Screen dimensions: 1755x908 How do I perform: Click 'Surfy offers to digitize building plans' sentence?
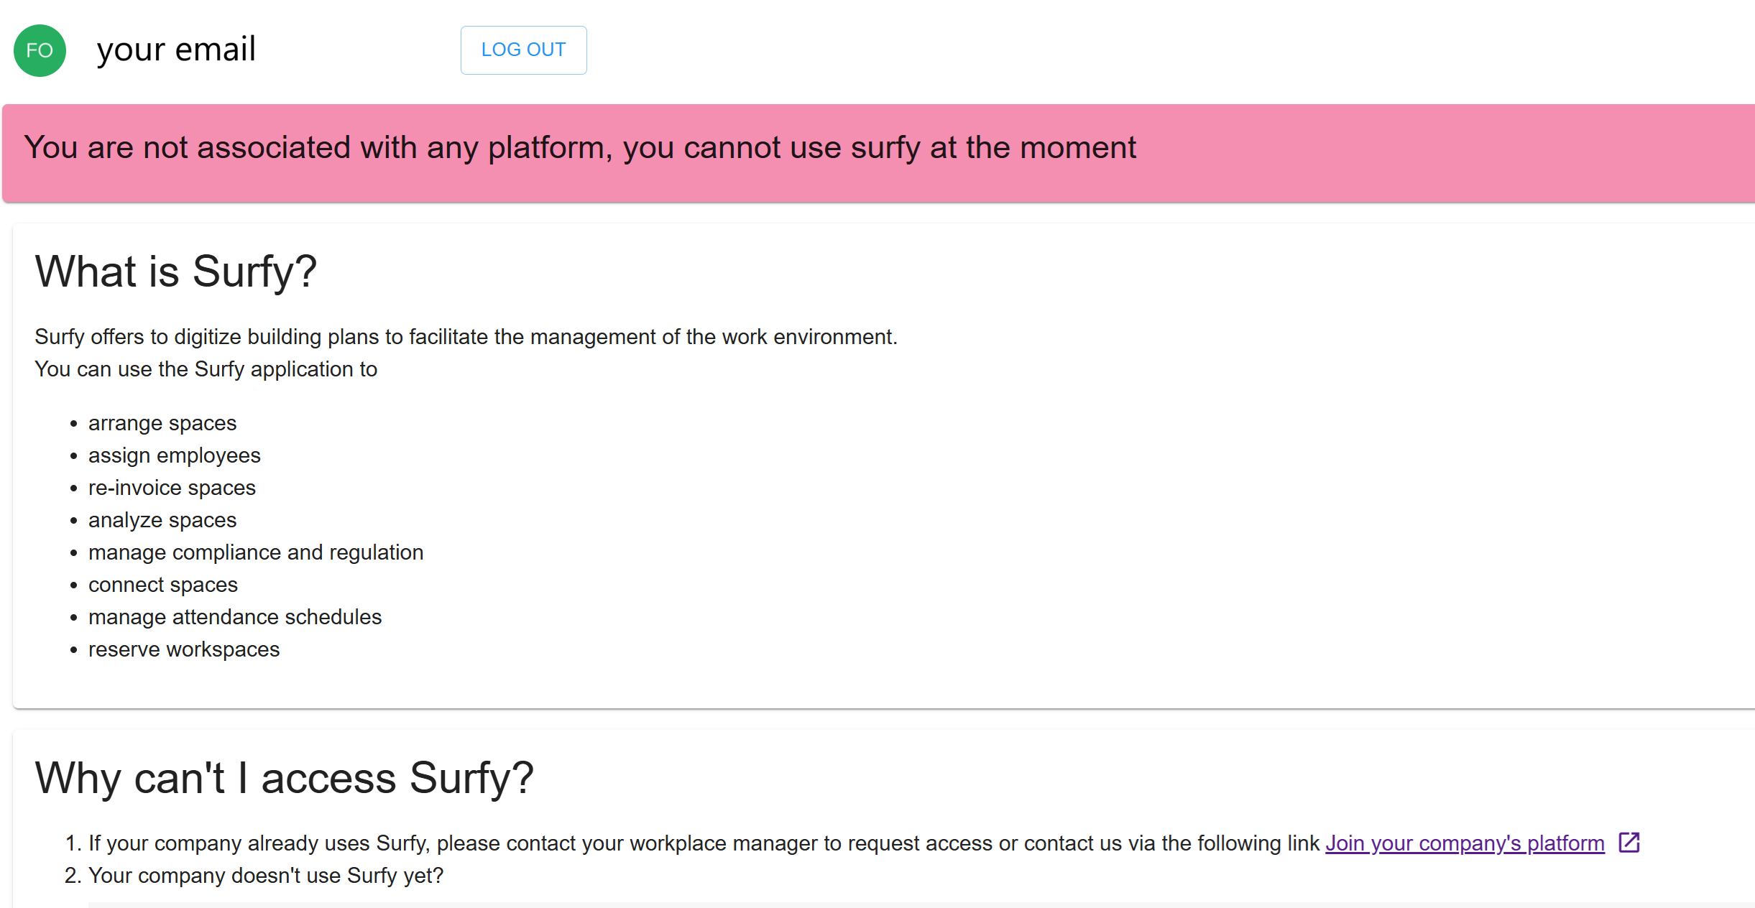466,337
